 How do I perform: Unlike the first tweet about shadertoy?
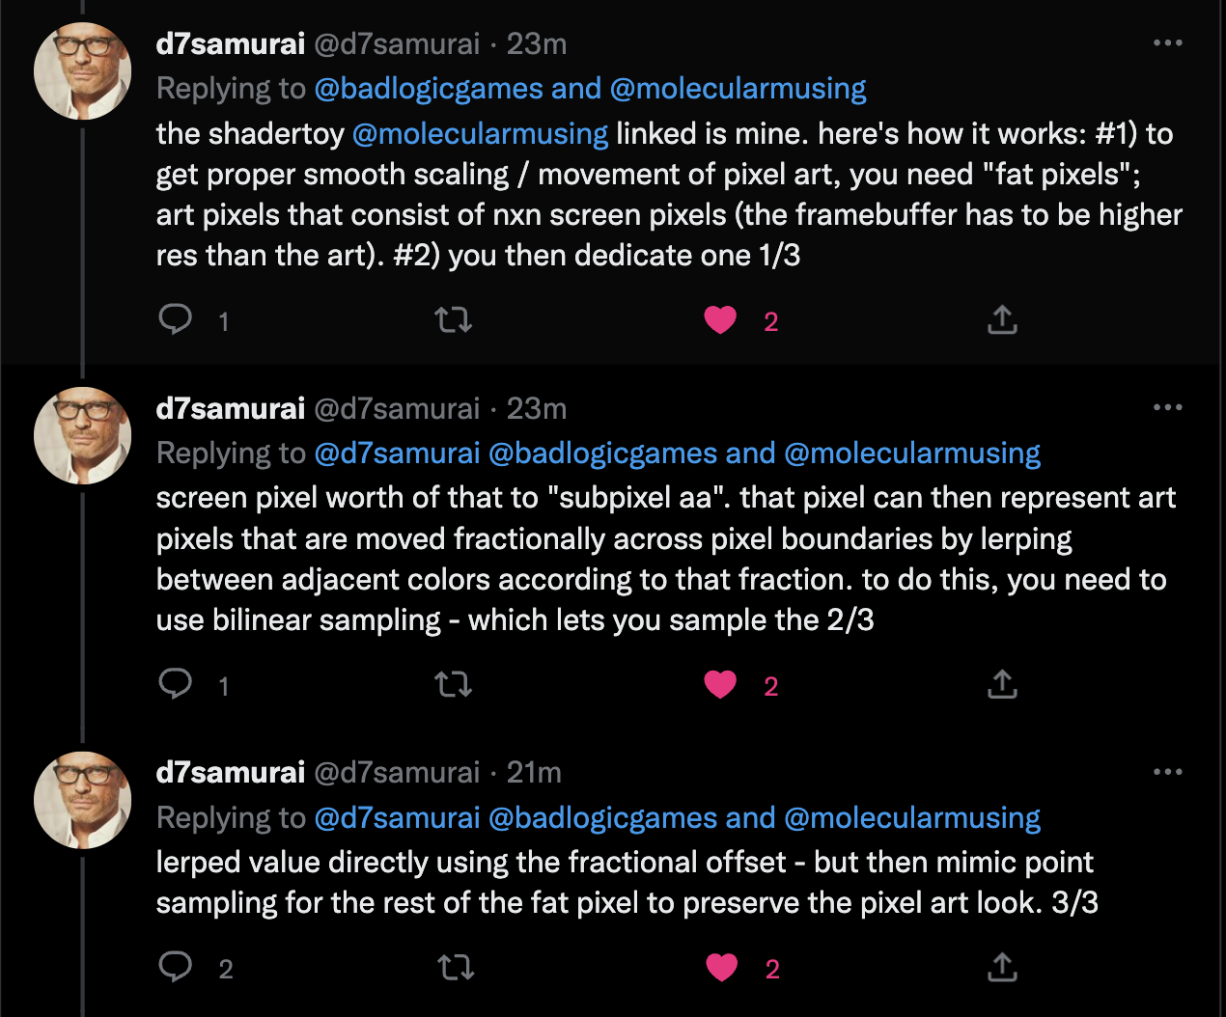720,320
